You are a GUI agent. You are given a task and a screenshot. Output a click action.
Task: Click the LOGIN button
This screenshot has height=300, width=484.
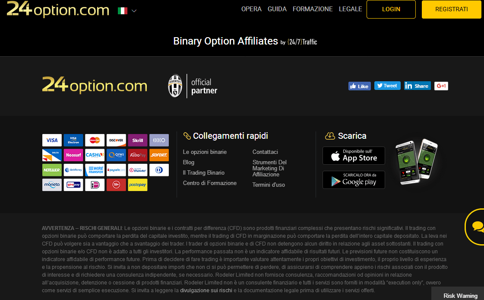(x=391, y=9)
